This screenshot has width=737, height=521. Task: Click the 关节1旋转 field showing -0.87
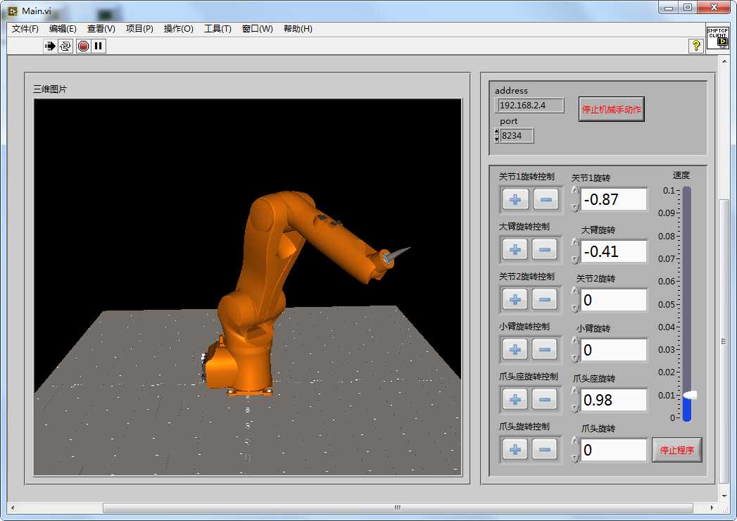pyautogui.click(x=614, y=199)
